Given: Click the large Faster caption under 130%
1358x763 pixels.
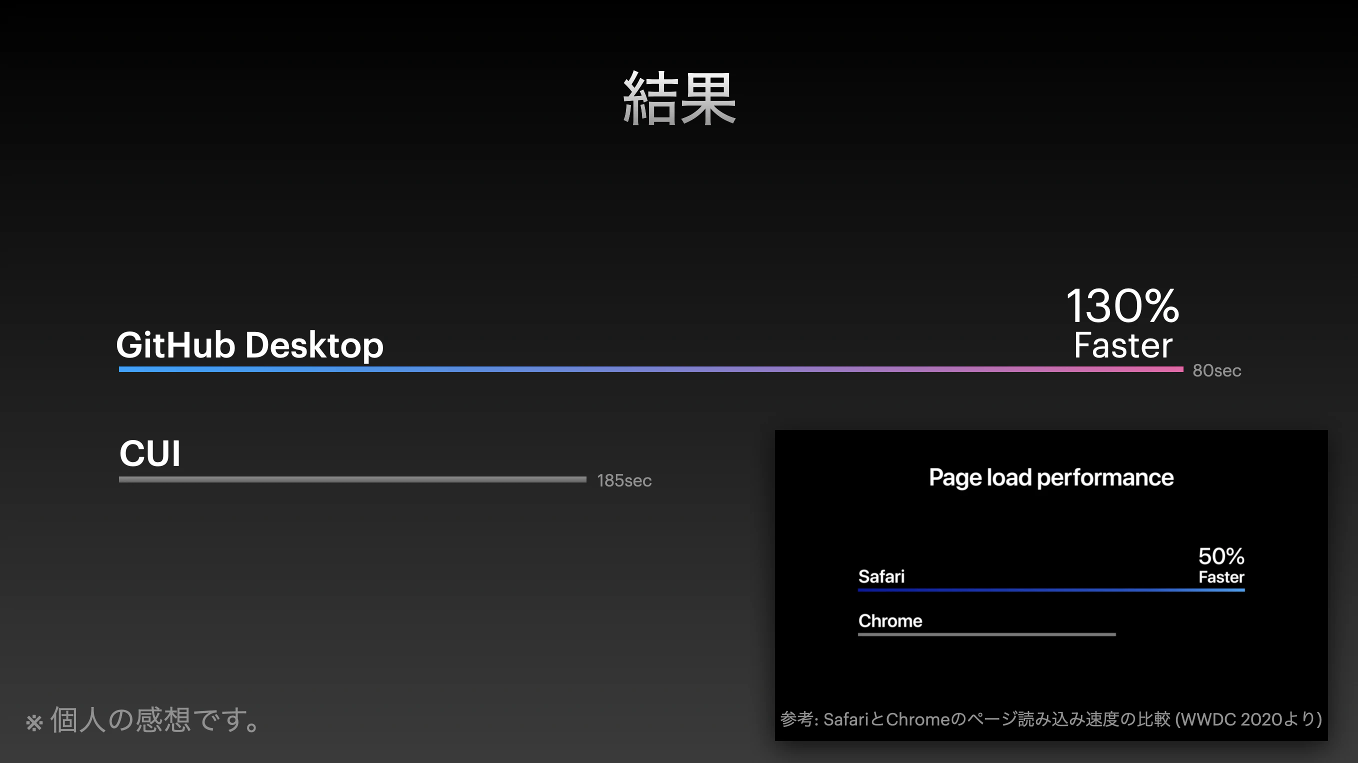Looking at the screenshot, I should pyautogui.click(x=1123, y=345).
